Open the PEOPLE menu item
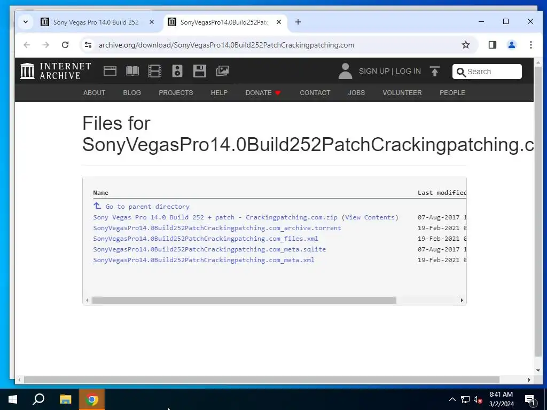 [x=452, y=93]
